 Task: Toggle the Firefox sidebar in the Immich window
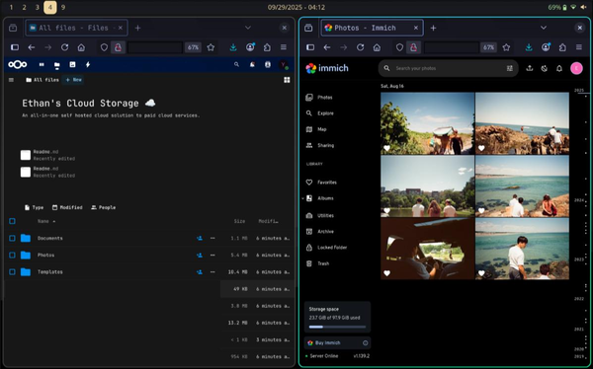click(x=310, y=47)
